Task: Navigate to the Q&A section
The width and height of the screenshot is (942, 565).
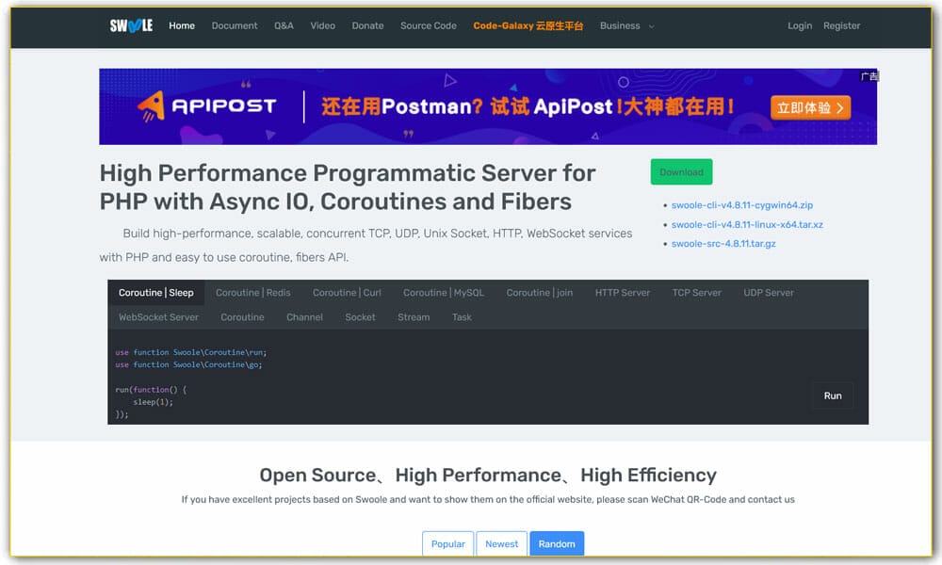Action: (284, 25)
